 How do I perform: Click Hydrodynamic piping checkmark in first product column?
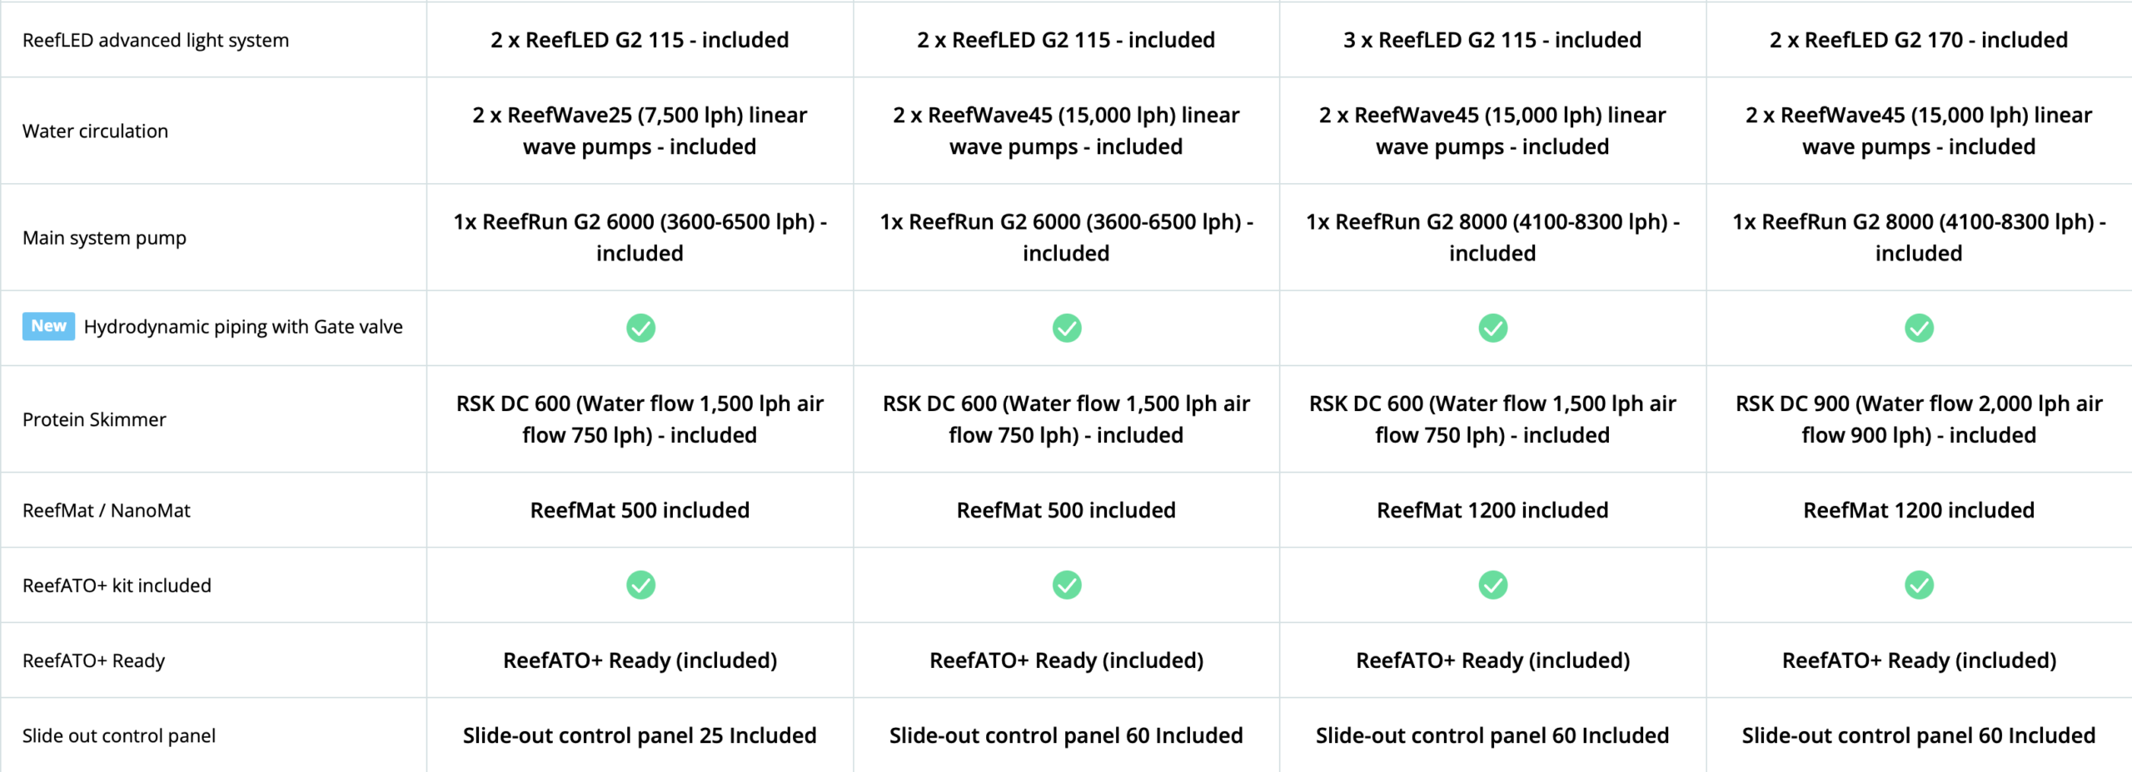pos(640,328)
